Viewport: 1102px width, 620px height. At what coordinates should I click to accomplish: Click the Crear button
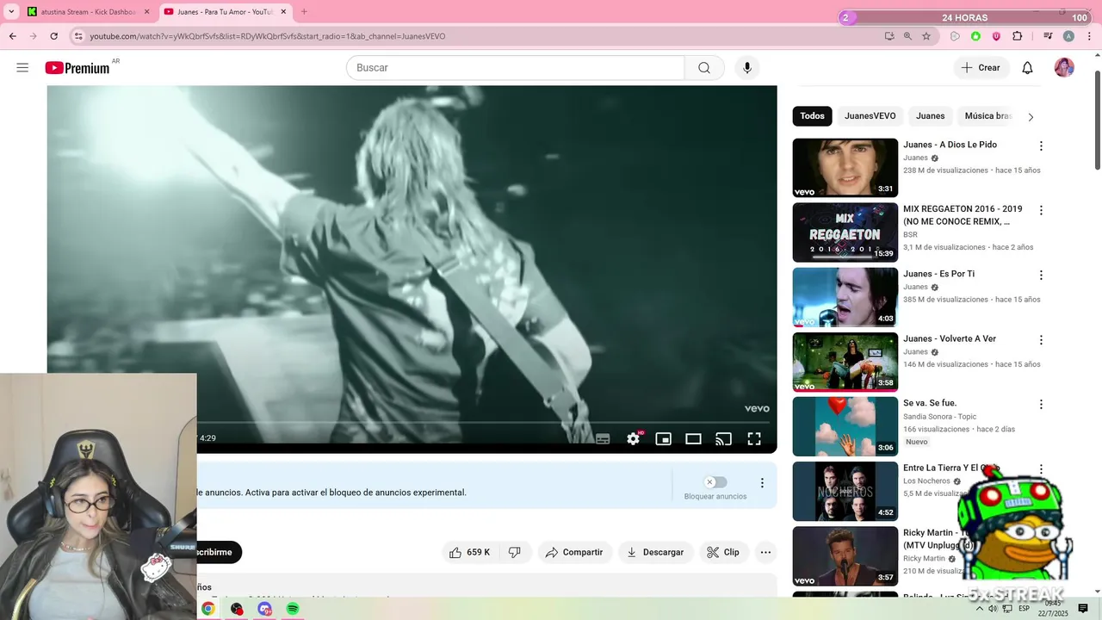pos(981,68)
